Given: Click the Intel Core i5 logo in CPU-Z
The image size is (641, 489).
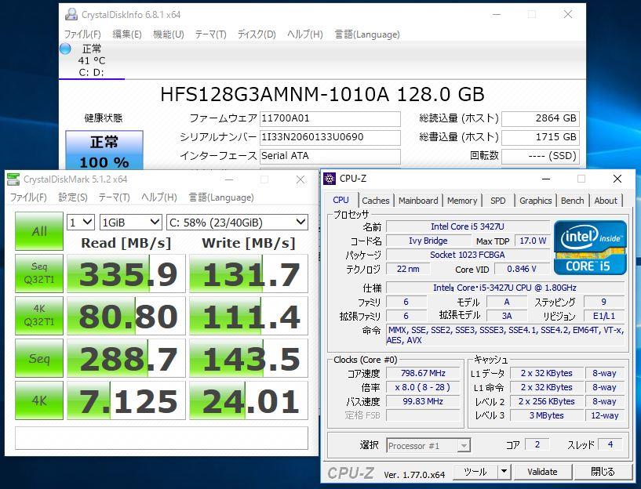Looking at the screenshot, I should (590, 248).
